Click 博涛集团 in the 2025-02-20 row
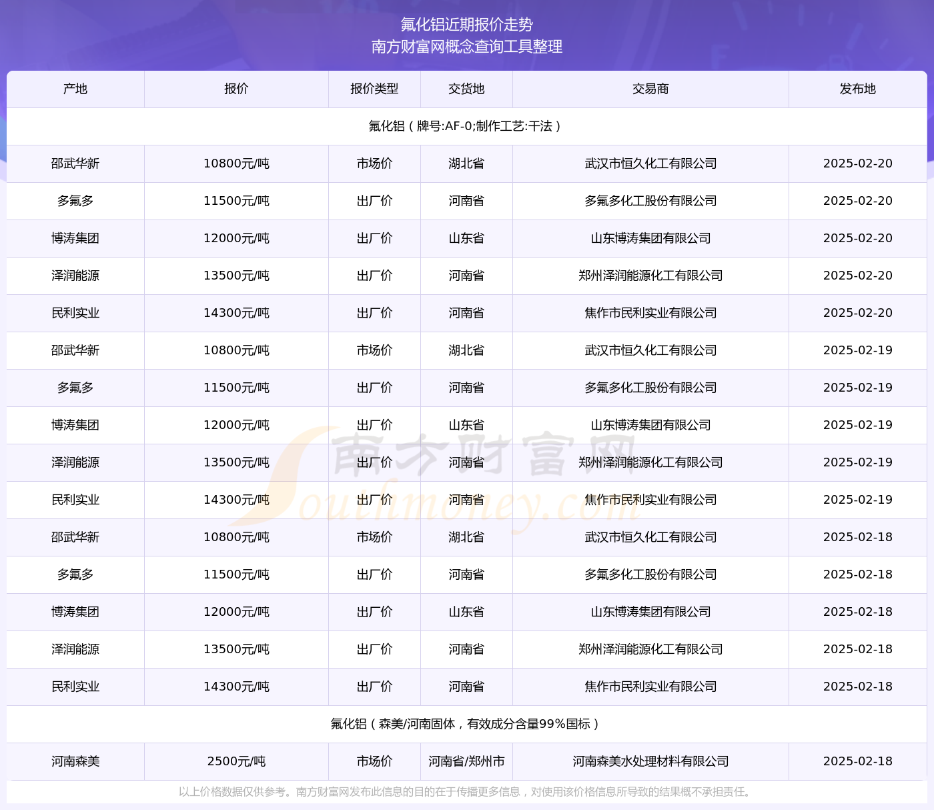The height and width of the screenshot is (810, 934). coord(75,238)
